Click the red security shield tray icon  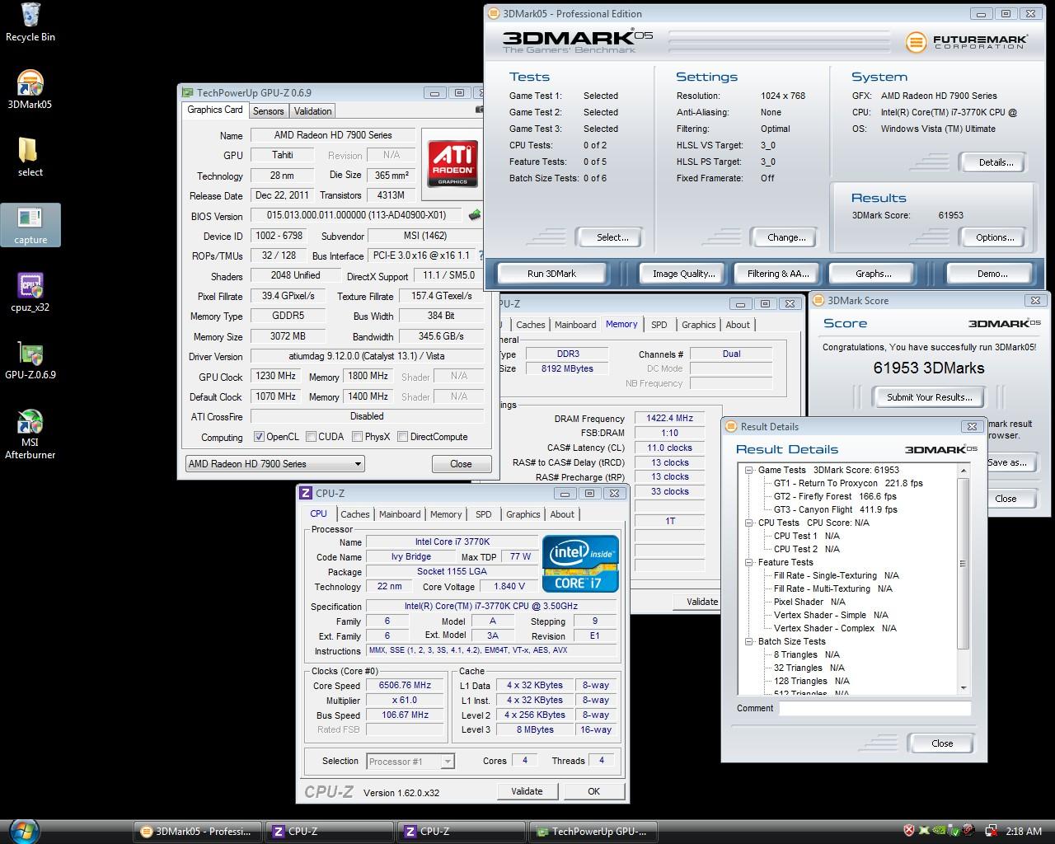pyautogui.click(x=908, y=831)
